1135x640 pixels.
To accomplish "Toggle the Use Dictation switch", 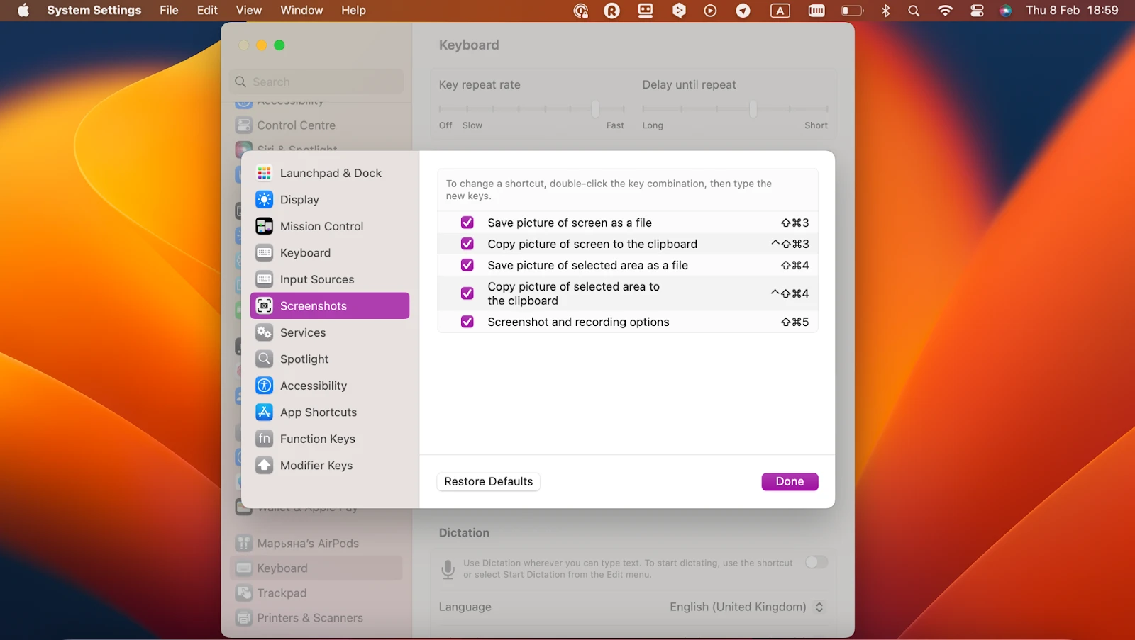I will coord(816,562).
